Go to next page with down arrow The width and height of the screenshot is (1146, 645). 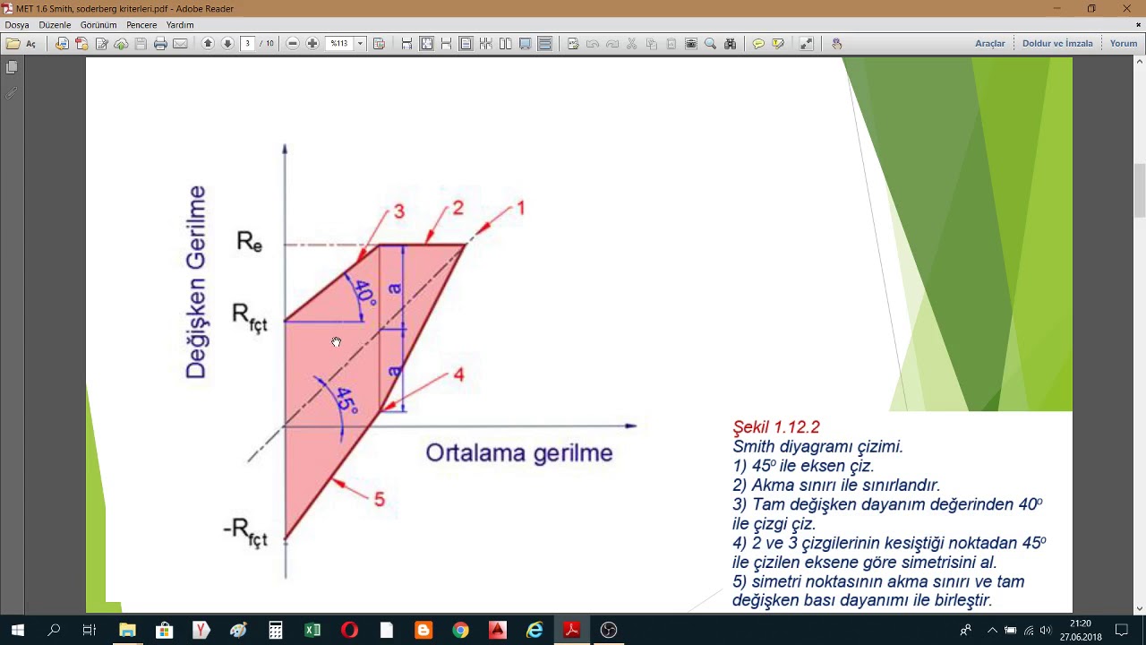(227, 43)
